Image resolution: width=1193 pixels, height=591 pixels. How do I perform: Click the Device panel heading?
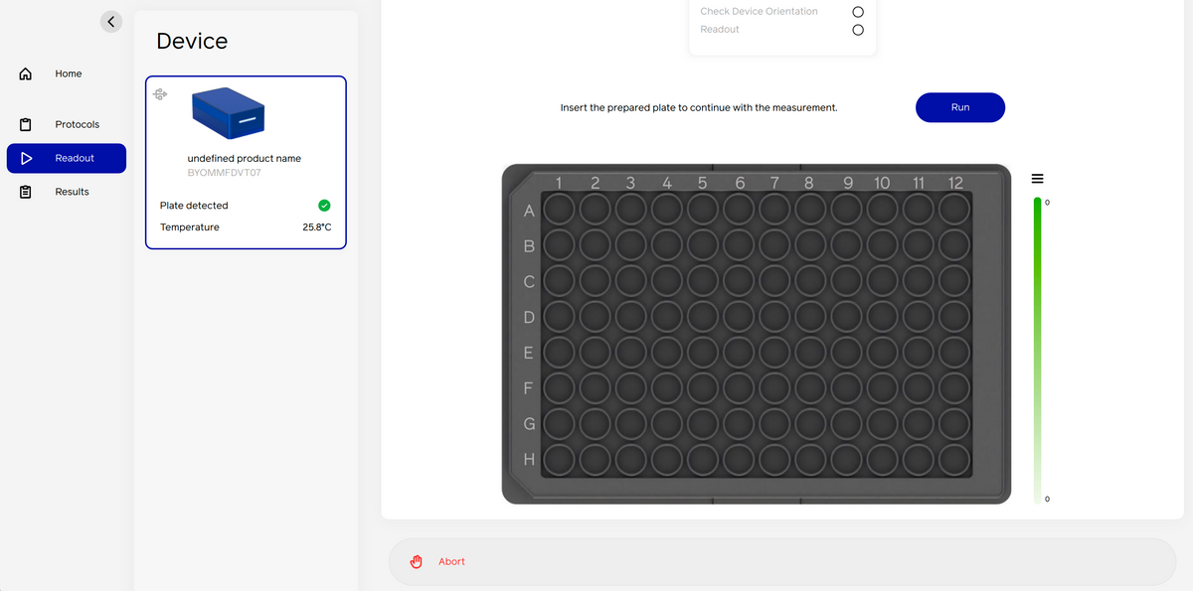(x=192, y=41)
